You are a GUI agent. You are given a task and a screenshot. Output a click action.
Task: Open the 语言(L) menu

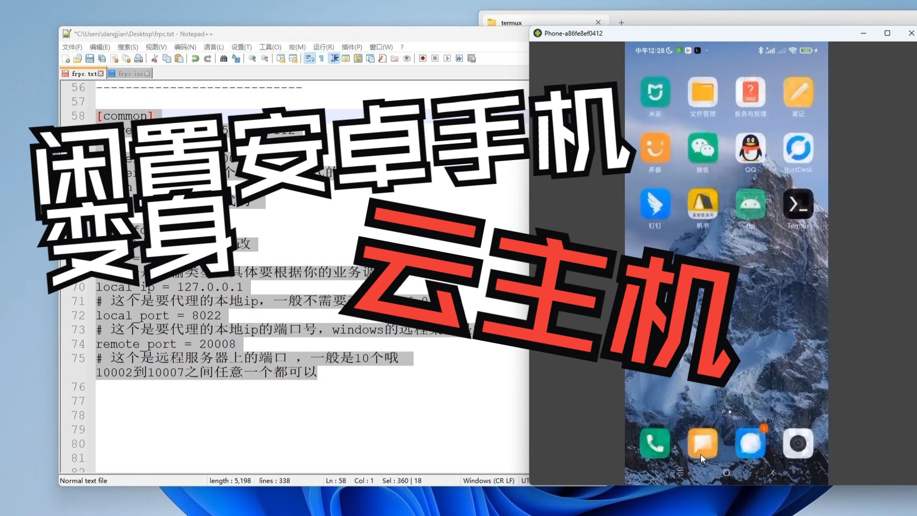[214, 47]
